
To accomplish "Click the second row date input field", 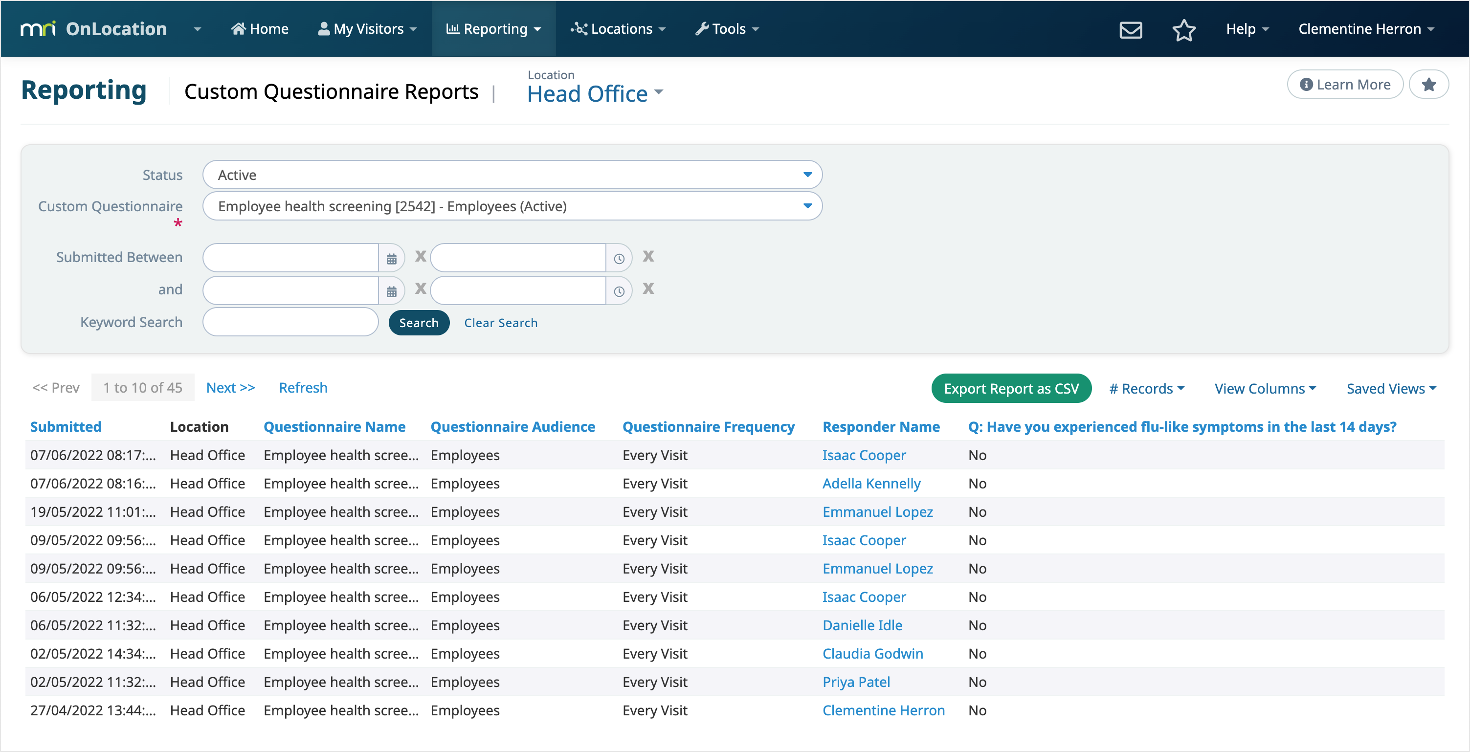I will pyautogui.click(x=290, y=290).
